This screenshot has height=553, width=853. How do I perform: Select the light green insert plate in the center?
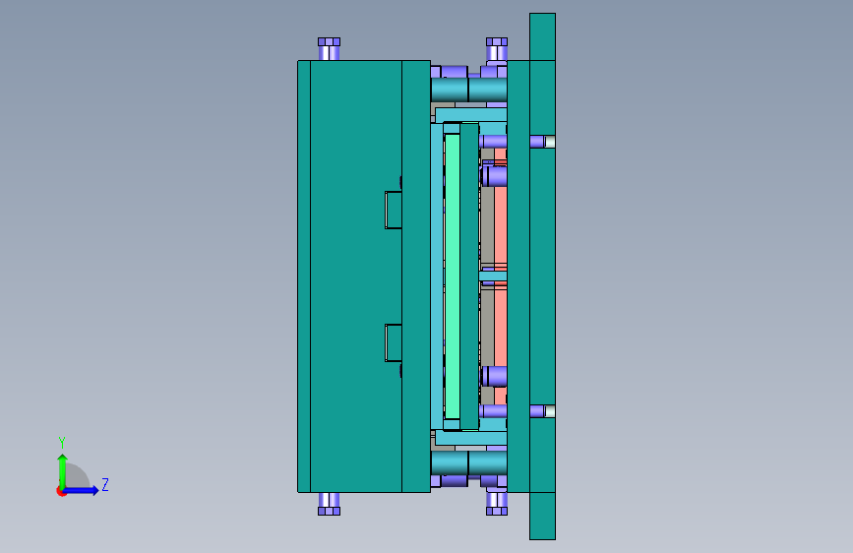pos(453,276)
